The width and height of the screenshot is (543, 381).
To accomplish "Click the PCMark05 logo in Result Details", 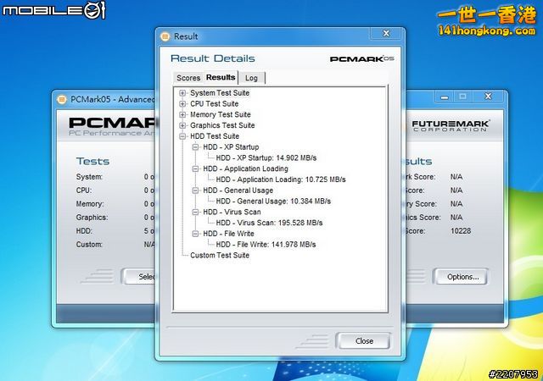I will point(362,59).
